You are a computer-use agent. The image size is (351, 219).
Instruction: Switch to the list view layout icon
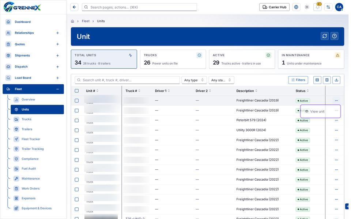[317, 80]
